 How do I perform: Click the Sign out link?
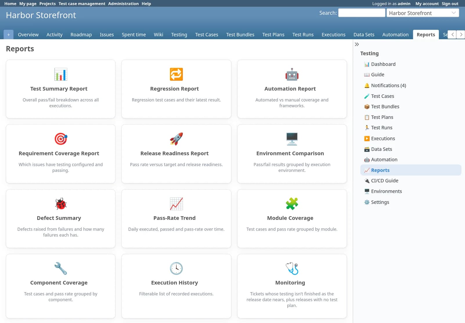coord(450,4)
